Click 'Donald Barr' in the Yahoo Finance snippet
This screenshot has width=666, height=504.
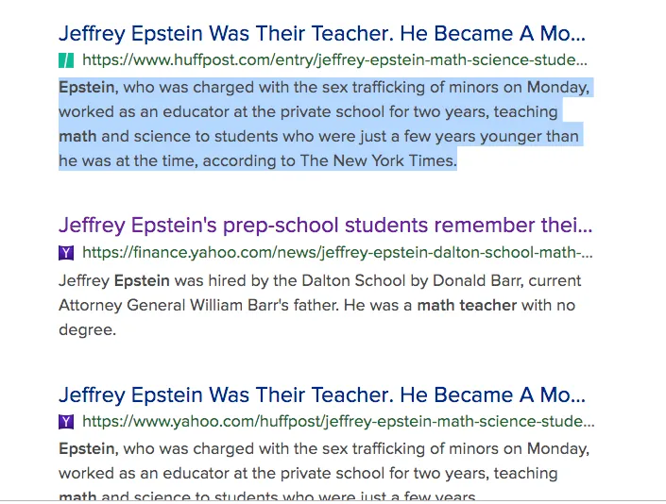pos(477,281)
